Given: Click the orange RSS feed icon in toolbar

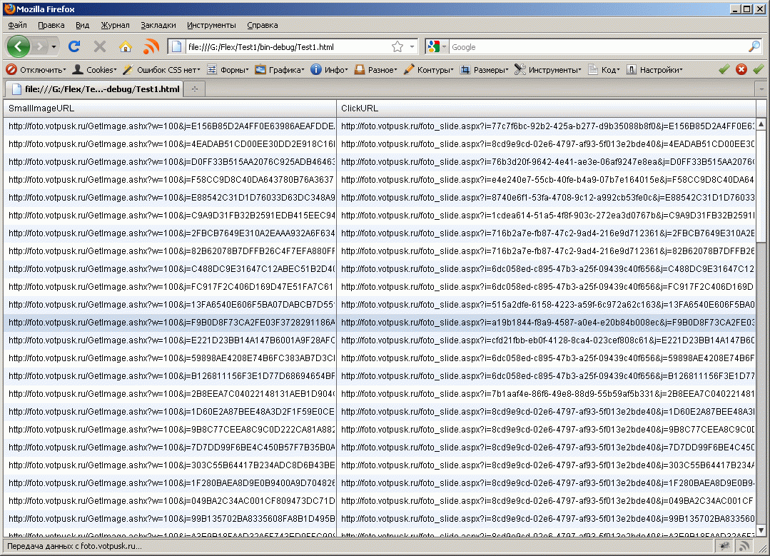Looking at the screenshot, I should (151, 46).
